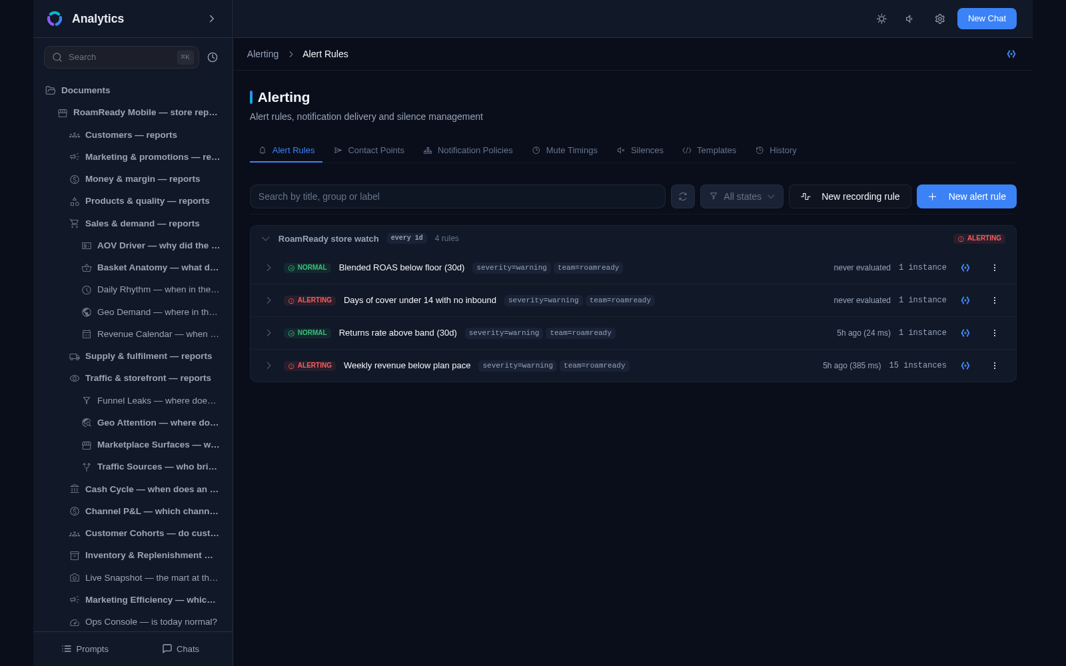The image size is (1066, 666).
Task: Open the Templates tab
Action: pos(709,151)
